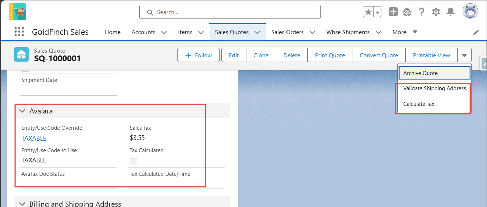The width and height of the screenshot is (487, 207).
Task: Expand the Sales Orders chevron menu
Action: pyautogui.click(x=312, y=32)
